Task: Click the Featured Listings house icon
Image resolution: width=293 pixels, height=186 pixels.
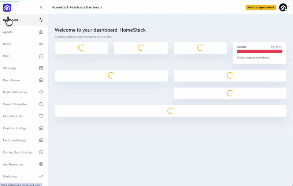Action: click(x=41, y=128)
